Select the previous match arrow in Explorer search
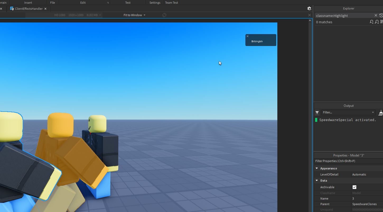Image resolution: width=383 pixels, height=212 pixels. [371, 22]
